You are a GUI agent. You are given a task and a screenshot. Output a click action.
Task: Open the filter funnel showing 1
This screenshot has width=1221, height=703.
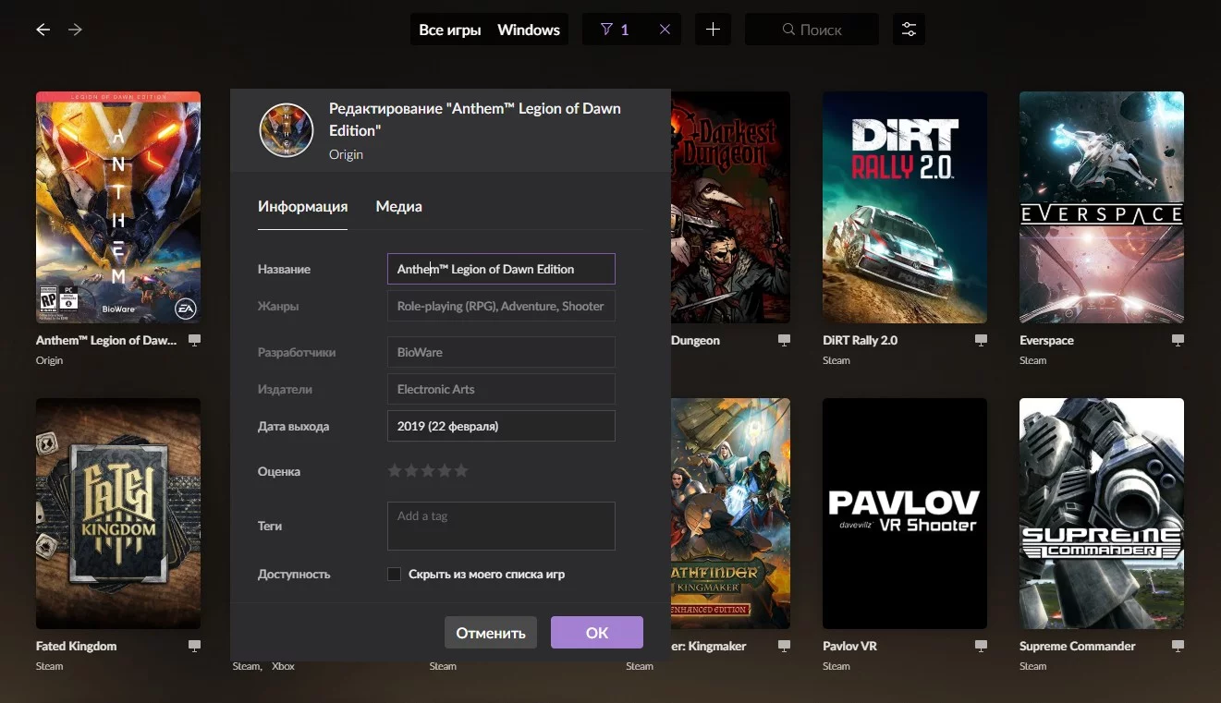point(615,30)
